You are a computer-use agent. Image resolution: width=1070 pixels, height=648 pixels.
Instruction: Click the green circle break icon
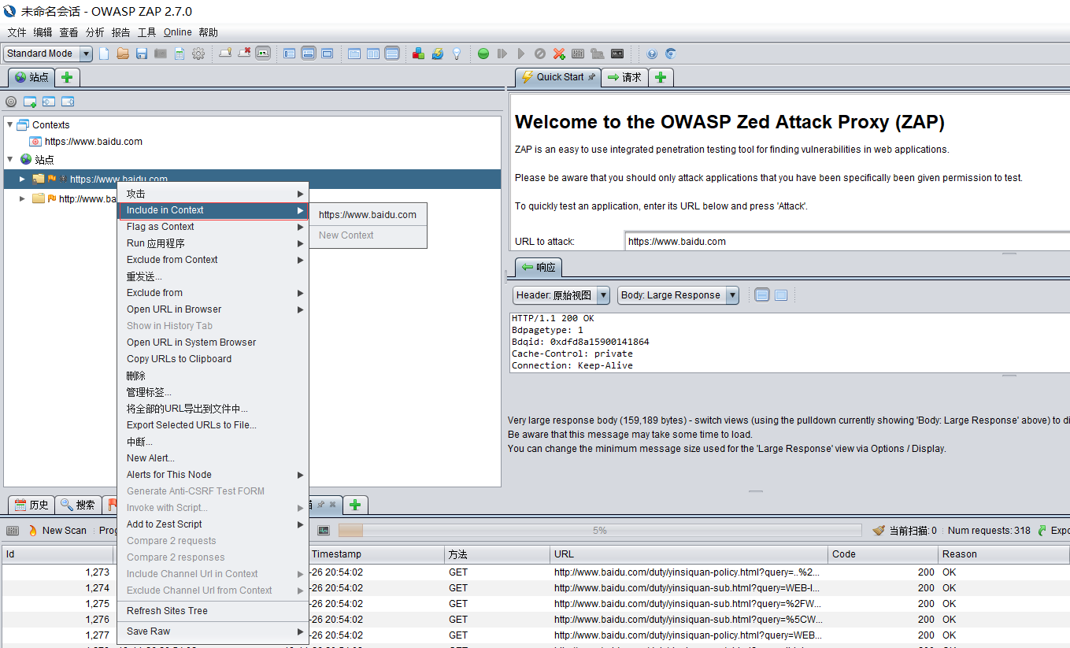[x=483, y=54]
